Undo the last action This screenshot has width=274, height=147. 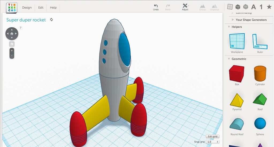(156, 7)
